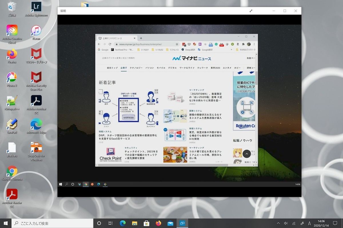Select the 東京2020 navigation item
The width and height of the screenshot is (343, 228).
tap(216, 68)
